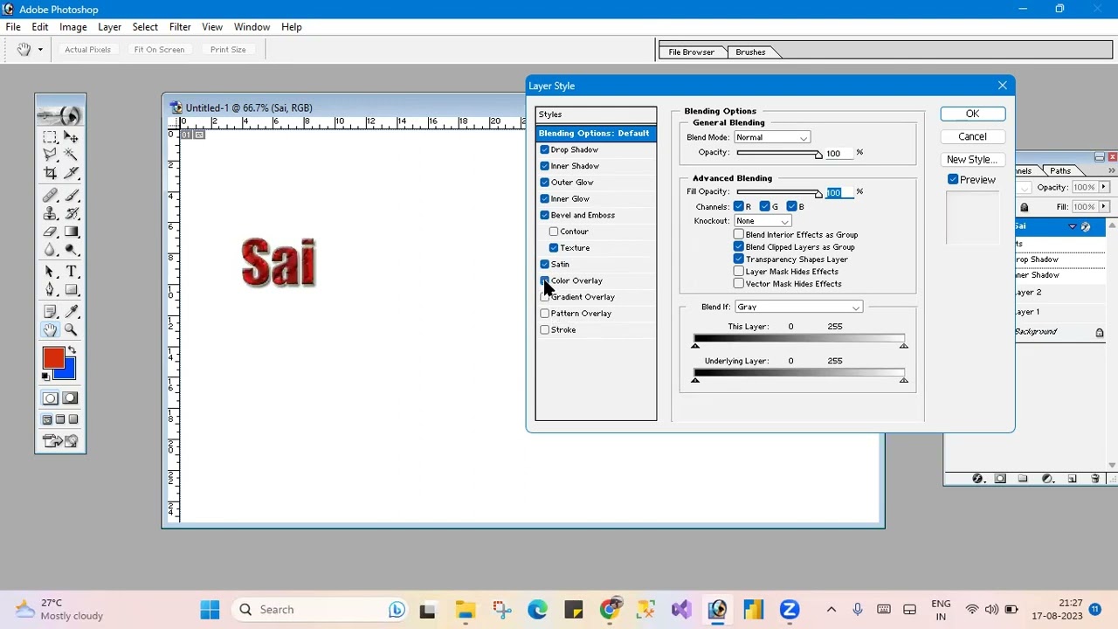This screenshot has height=629, width=1118.
Task: Select the Slice tool
Action: [71, 172]
